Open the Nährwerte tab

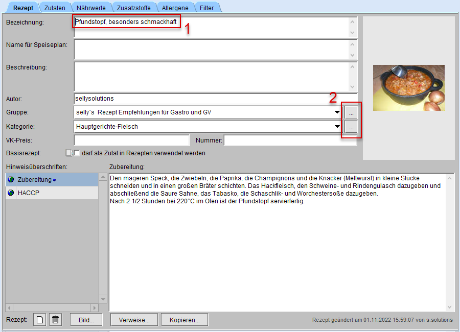[x=89, y=8]
